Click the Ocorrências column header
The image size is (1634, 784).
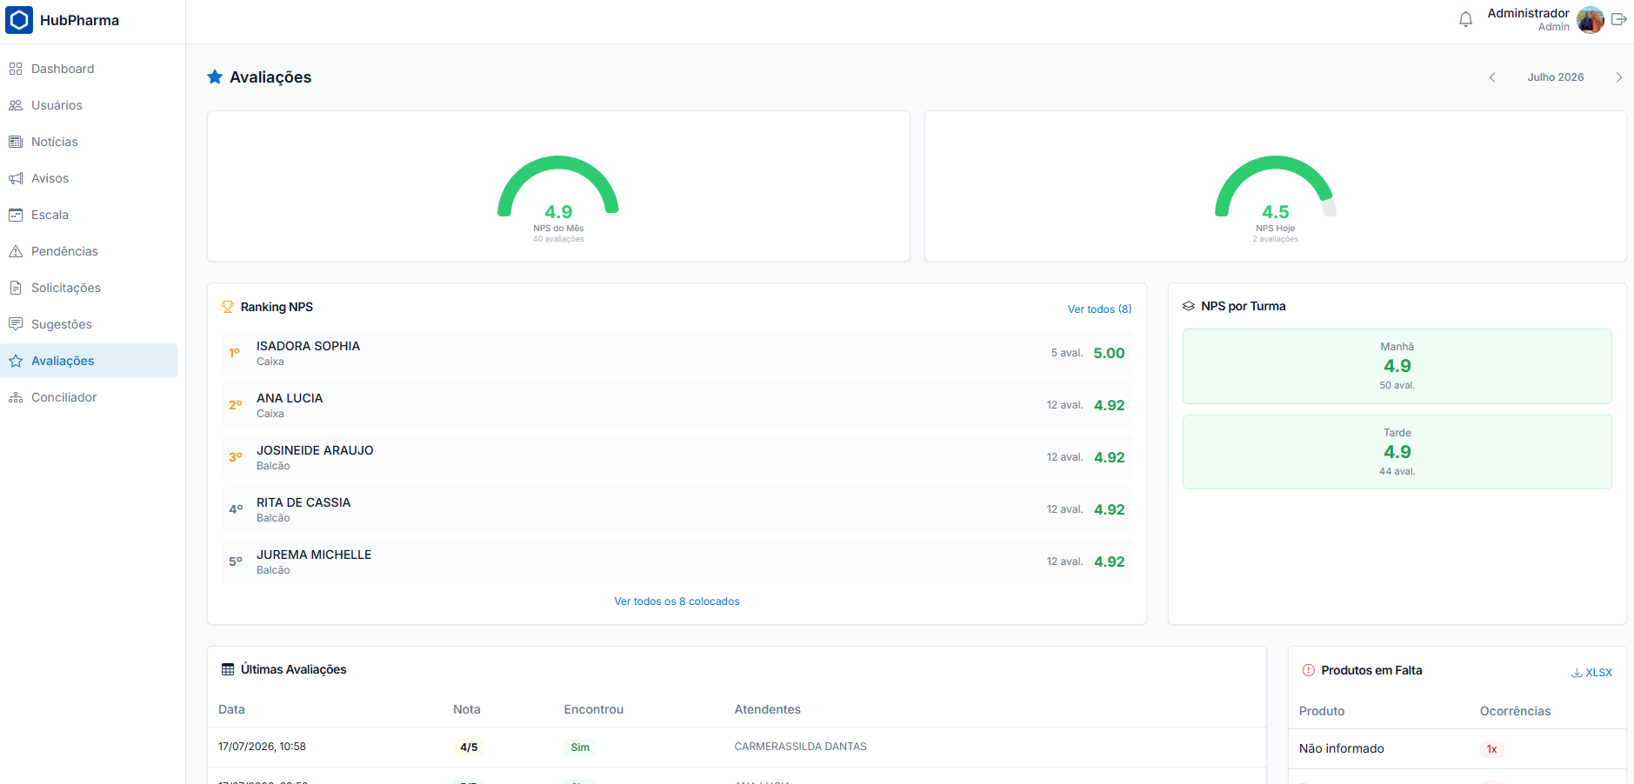[x=1515, y=711]
